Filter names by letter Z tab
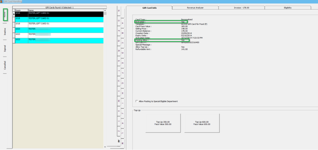The image size is (318, 150). 119,131
